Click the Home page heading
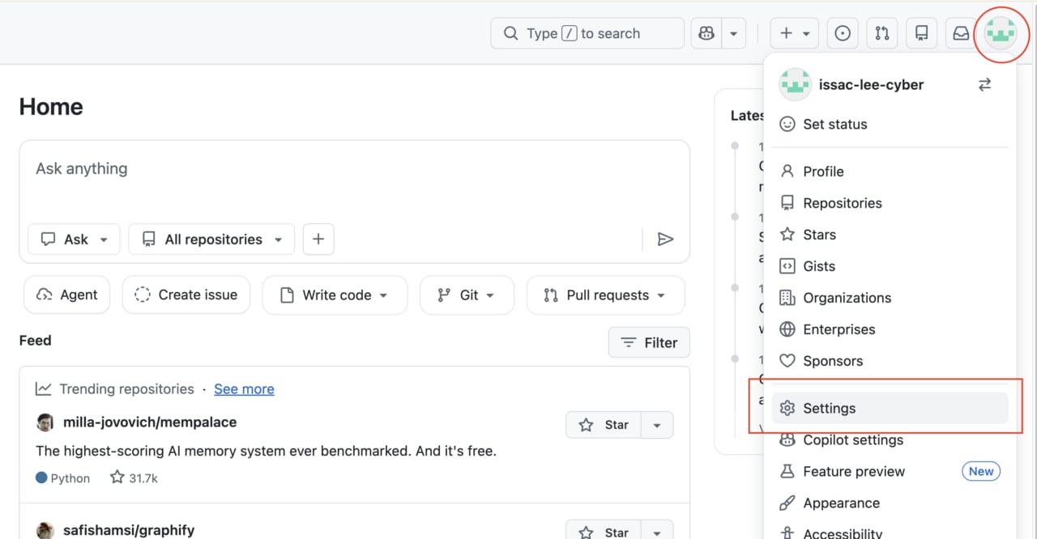 tap(51, 107)
